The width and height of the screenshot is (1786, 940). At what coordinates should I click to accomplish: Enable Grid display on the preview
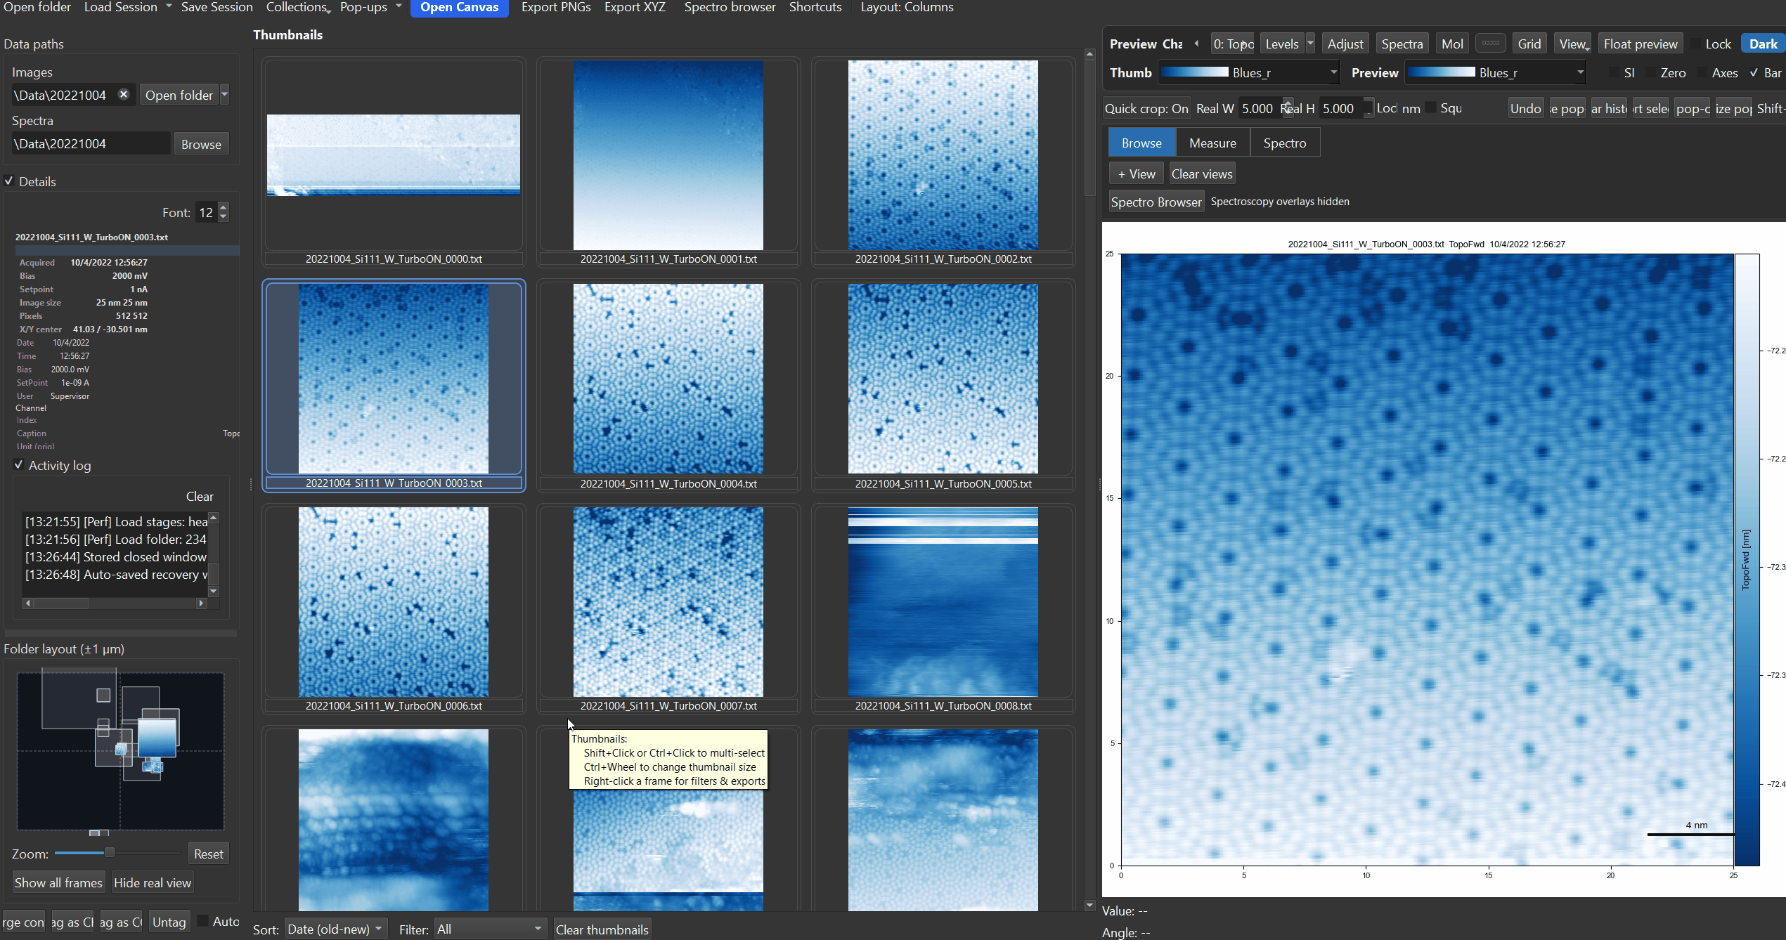(1529, 43)
